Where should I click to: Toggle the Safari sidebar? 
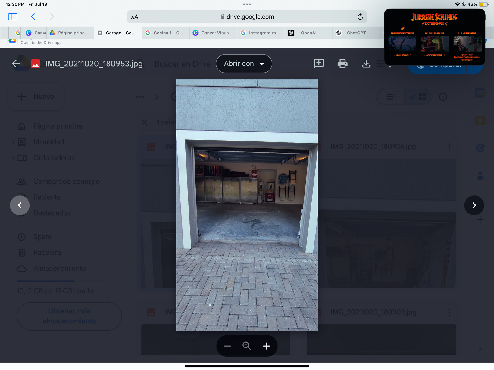tap(13, 17)
